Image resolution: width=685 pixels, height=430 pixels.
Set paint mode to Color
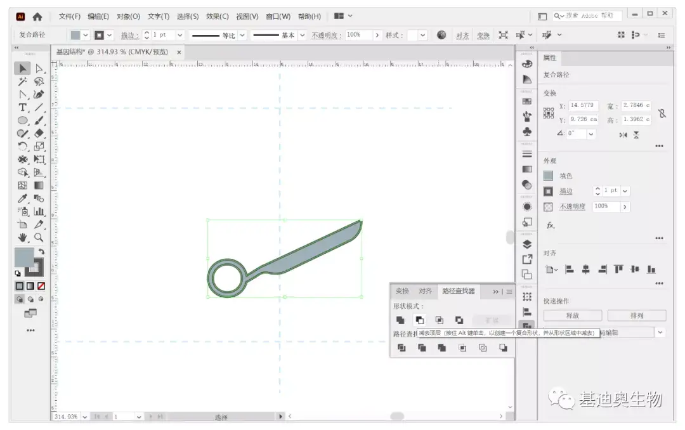pos(19,286)
